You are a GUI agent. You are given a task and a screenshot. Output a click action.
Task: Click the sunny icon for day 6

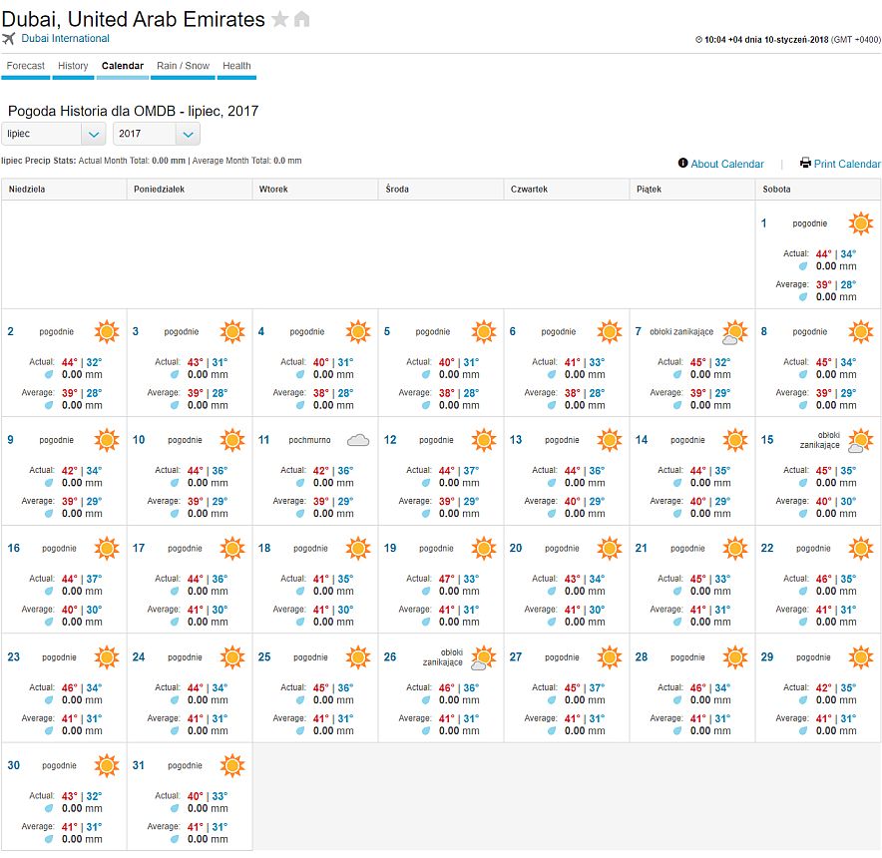[x=610, y=331]
